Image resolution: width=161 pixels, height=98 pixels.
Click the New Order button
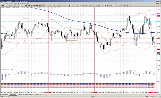coord(26,5)
